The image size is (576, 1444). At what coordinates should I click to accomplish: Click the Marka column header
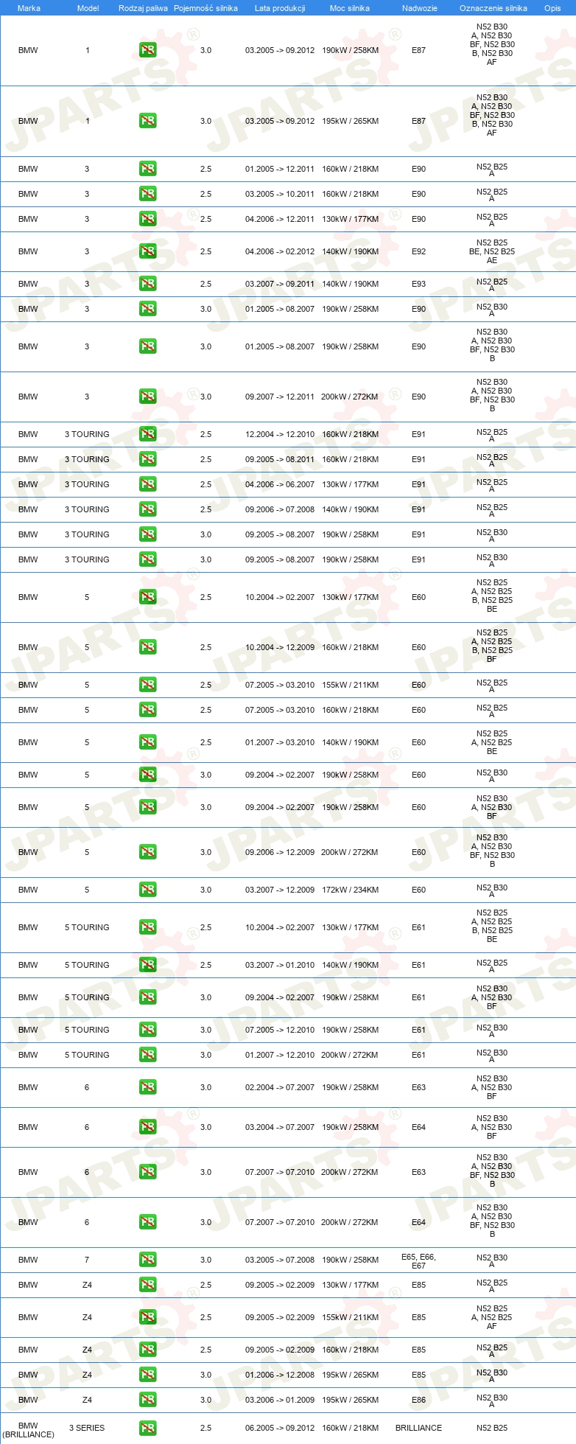29,8
